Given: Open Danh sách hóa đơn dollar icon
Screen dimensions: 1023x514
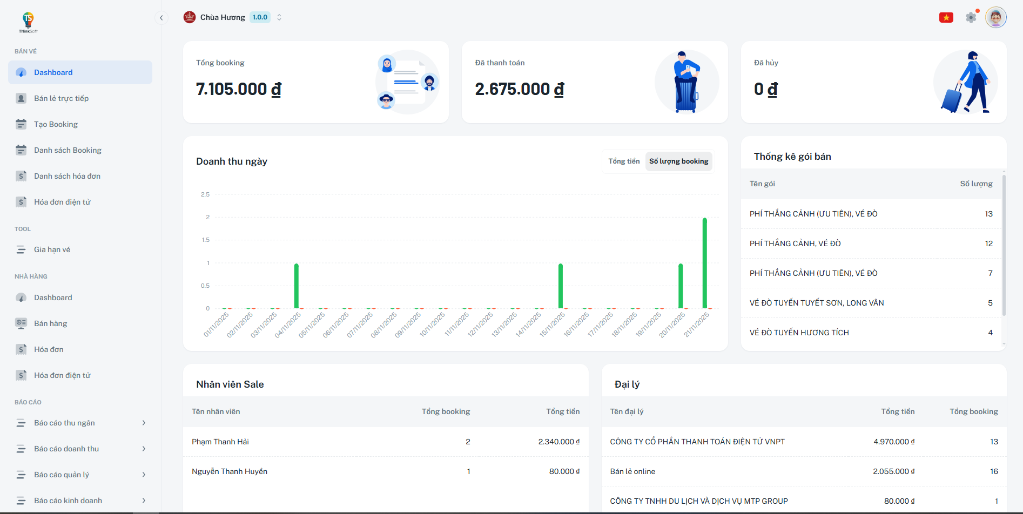Looking at the screenshot, I should coord(22,175).
